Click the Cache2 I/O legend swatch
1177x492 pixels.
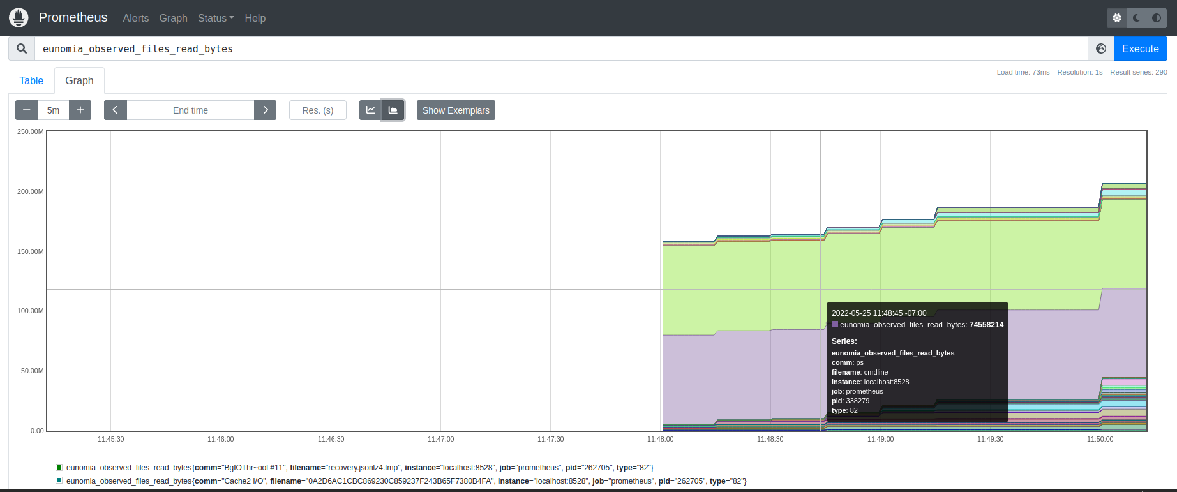click(x=59, y=481)
